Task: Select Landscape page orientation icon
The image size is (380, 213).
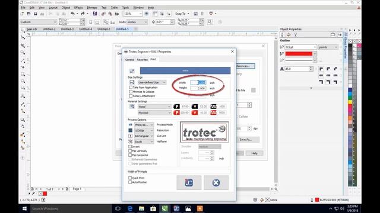Action: [x=97, y=22]
